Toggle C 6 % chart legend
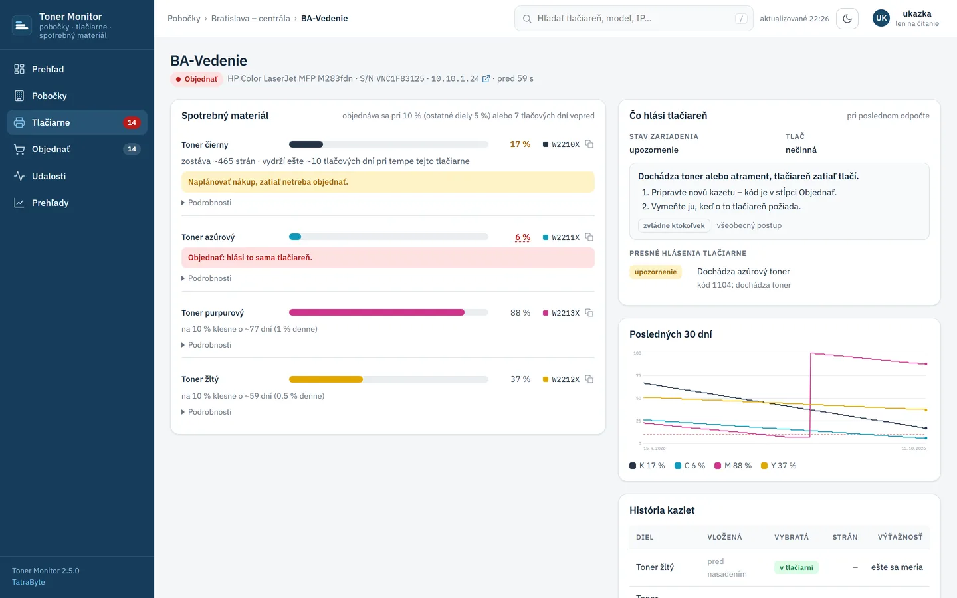Image resolution: width=957 pixels, height=598 pixels. (x=690, y=466)
